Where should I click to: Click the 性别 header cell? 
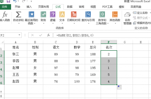click(x=35, y=47)
